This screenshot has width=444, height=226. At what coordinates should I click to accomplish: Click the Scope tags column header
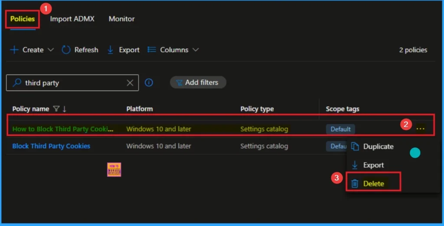tap(343, 109)
